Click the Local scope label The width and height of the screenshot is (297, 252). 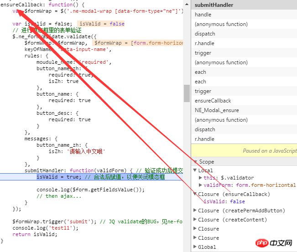point(205,170)
